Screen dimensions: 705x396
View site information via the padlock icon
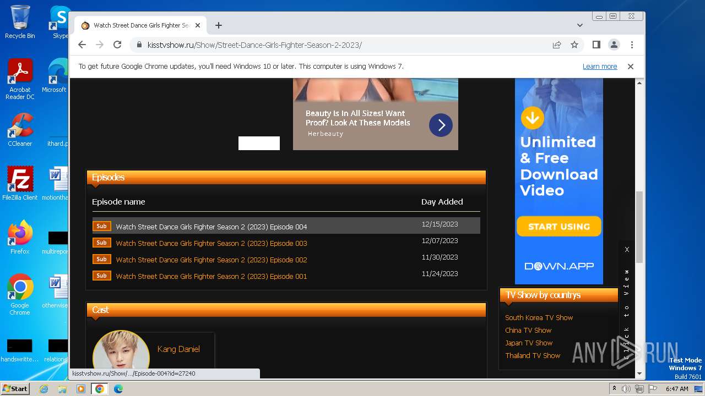[139, 45]
